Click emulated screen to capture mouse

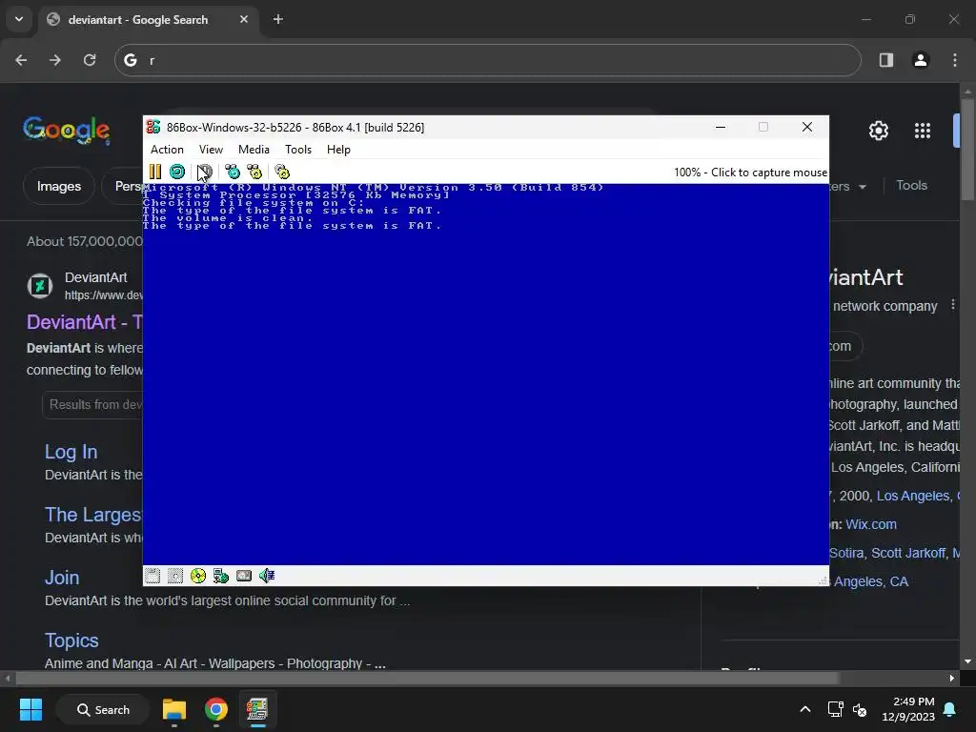point(485,374)
